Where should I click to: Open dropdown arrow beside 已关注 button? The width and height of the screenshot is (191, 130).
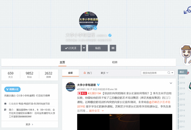pyautogui.click(x=84, y=48)
